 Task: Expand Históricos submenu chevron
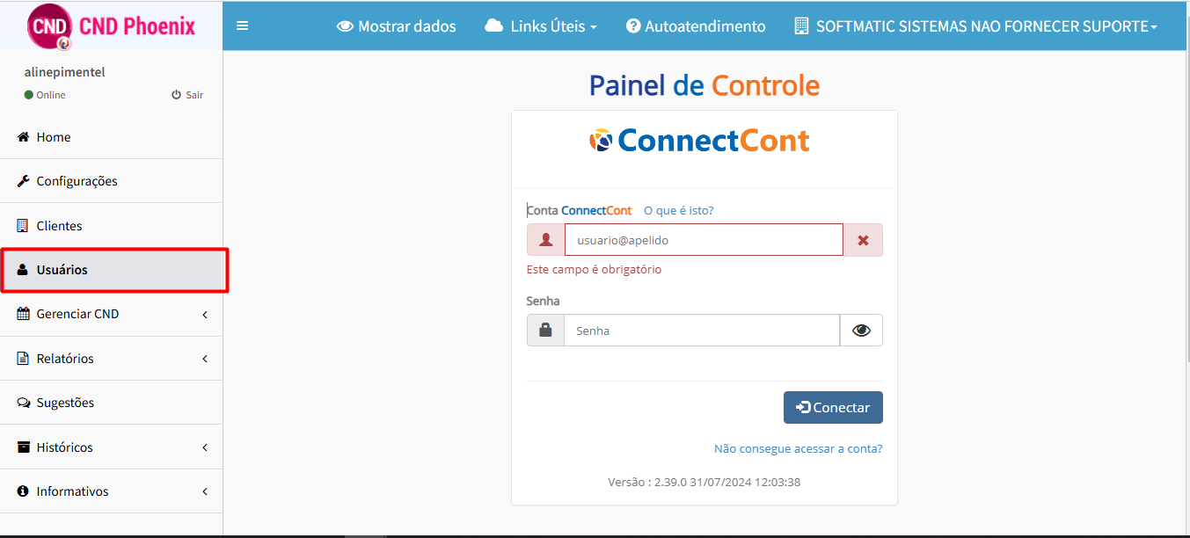pyautogui.click(x=205, y=447)
